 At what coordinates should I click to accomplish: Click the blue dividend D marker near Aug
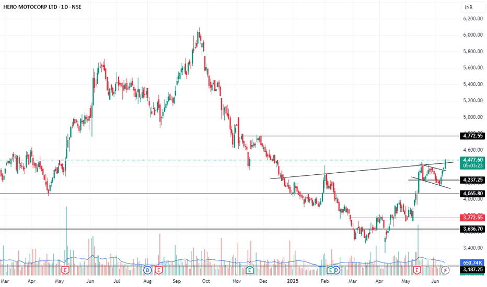pos(147,270)
